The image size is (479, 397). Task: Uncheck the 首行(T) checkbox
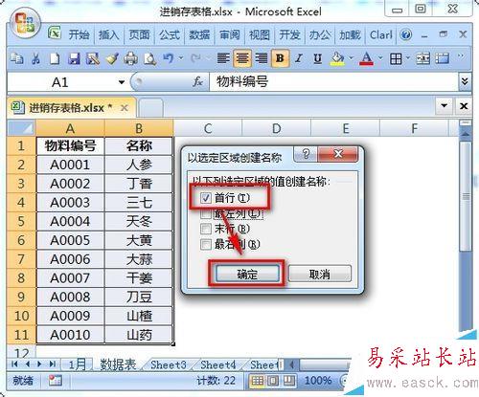tap(206, 198)
